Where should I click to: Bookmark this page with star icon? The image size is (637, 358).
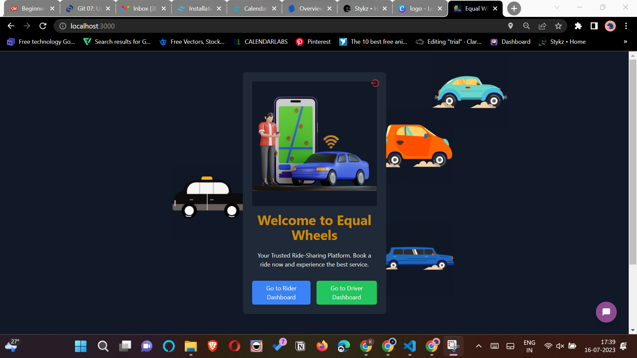click(x=558, y=26)
